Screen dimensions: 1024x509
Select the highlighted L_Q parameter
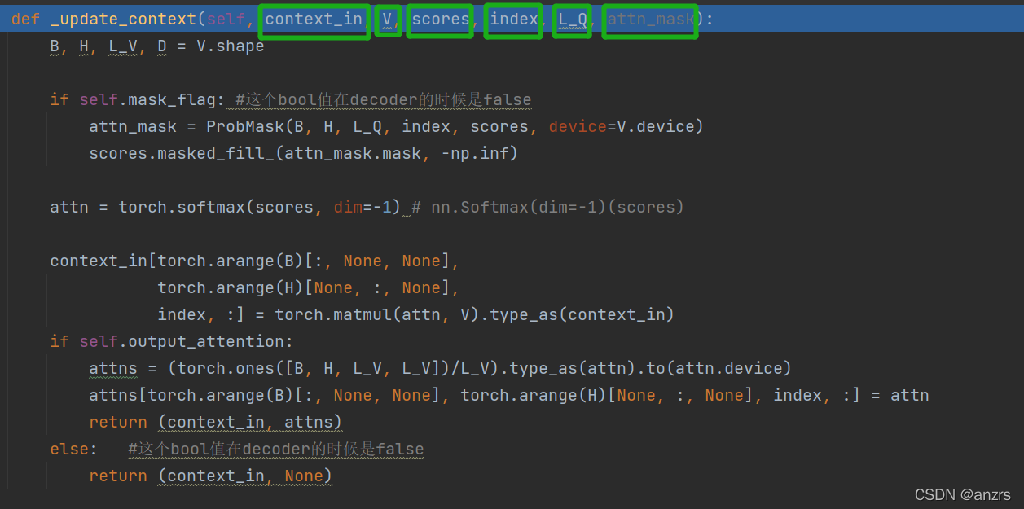[571, 20]
